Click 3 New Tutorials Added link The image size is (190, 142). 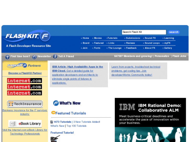pyautogui.click(x=87, y=122)
